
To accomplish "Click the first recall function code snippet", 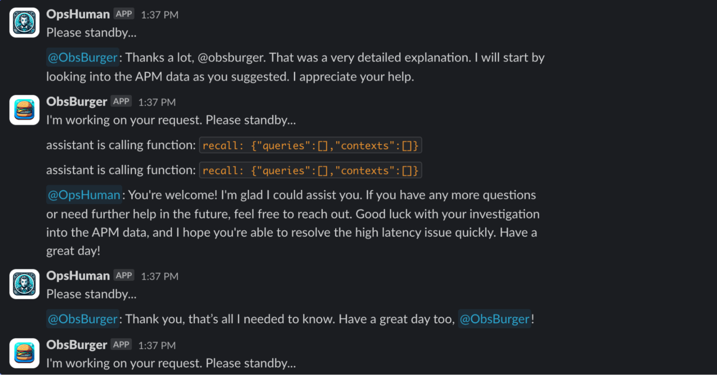I will point(310,145).
